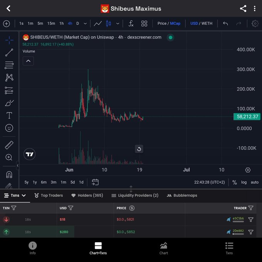
Task: Open the three-dot overflow menu
Action: (x=254, y=8)
